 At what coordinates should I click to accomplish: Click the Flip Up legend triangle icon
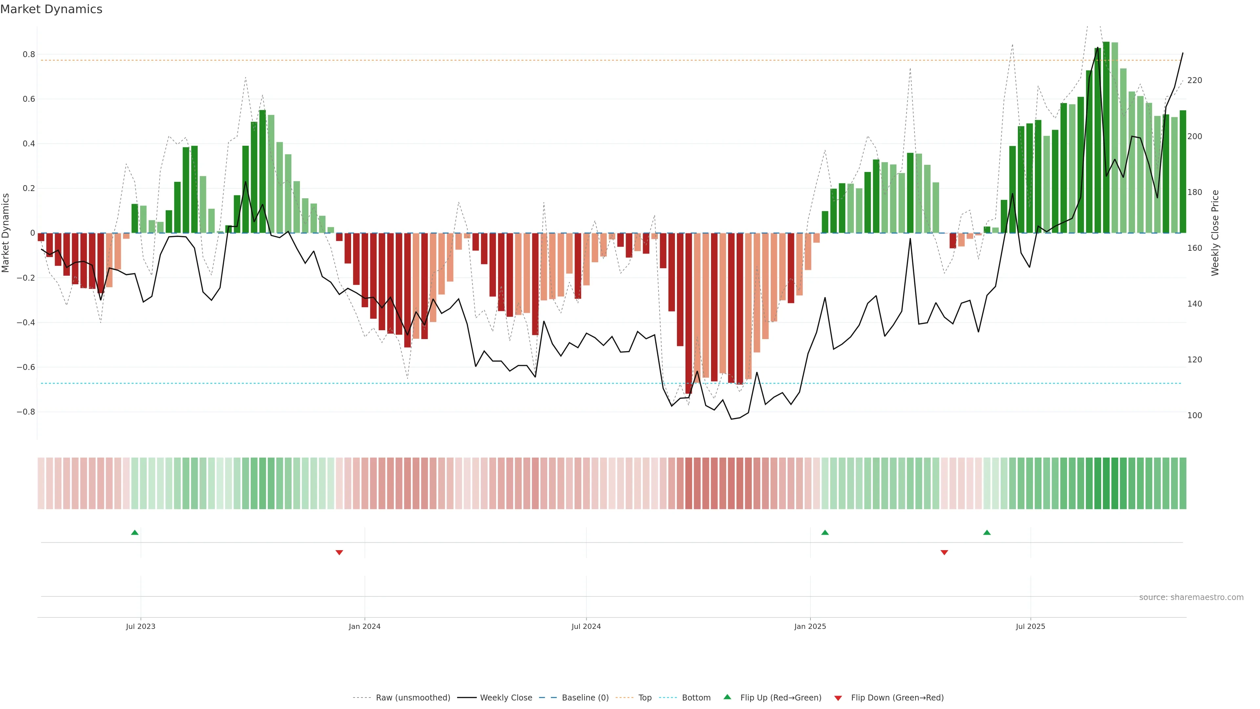tap(727, 697)
